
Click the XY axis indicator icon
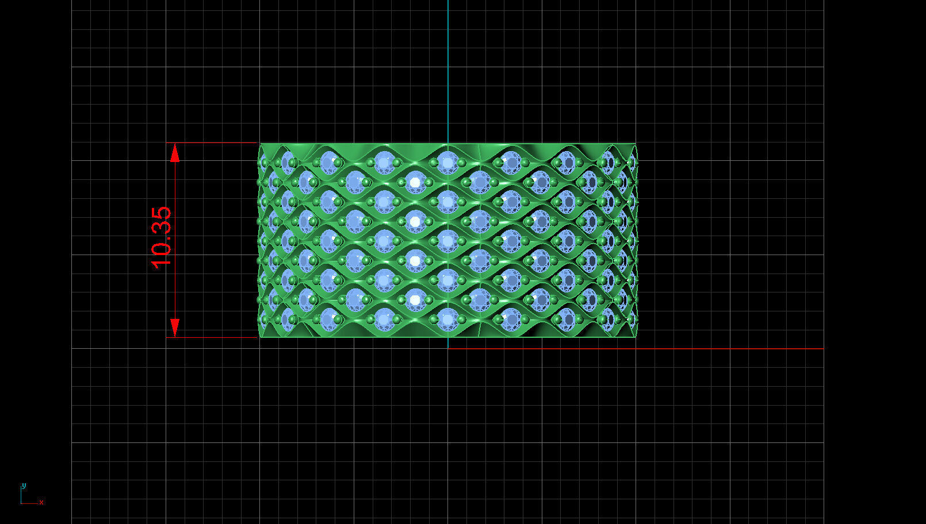pos(32,494)
